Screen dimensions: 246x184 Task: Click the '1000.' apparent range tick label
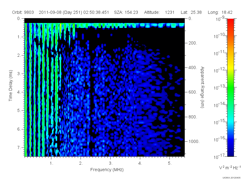[x=194, y=141]
